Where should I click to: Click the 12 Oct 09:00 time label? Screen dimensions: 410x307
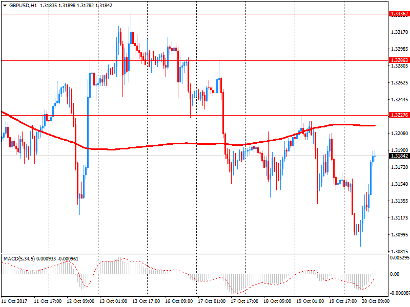tap(80, 301)
